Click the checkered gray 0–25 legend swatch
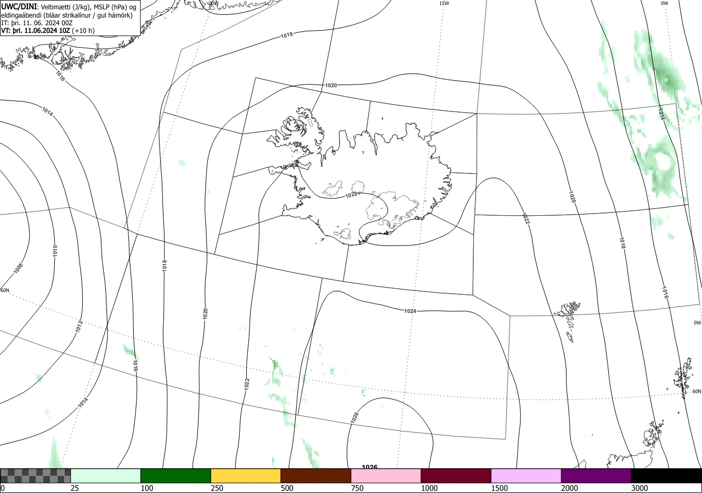This screenshot has width=702, height=493. coord(36,475)
